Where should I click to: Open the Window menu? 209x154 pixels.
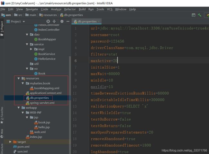[121, 9]
